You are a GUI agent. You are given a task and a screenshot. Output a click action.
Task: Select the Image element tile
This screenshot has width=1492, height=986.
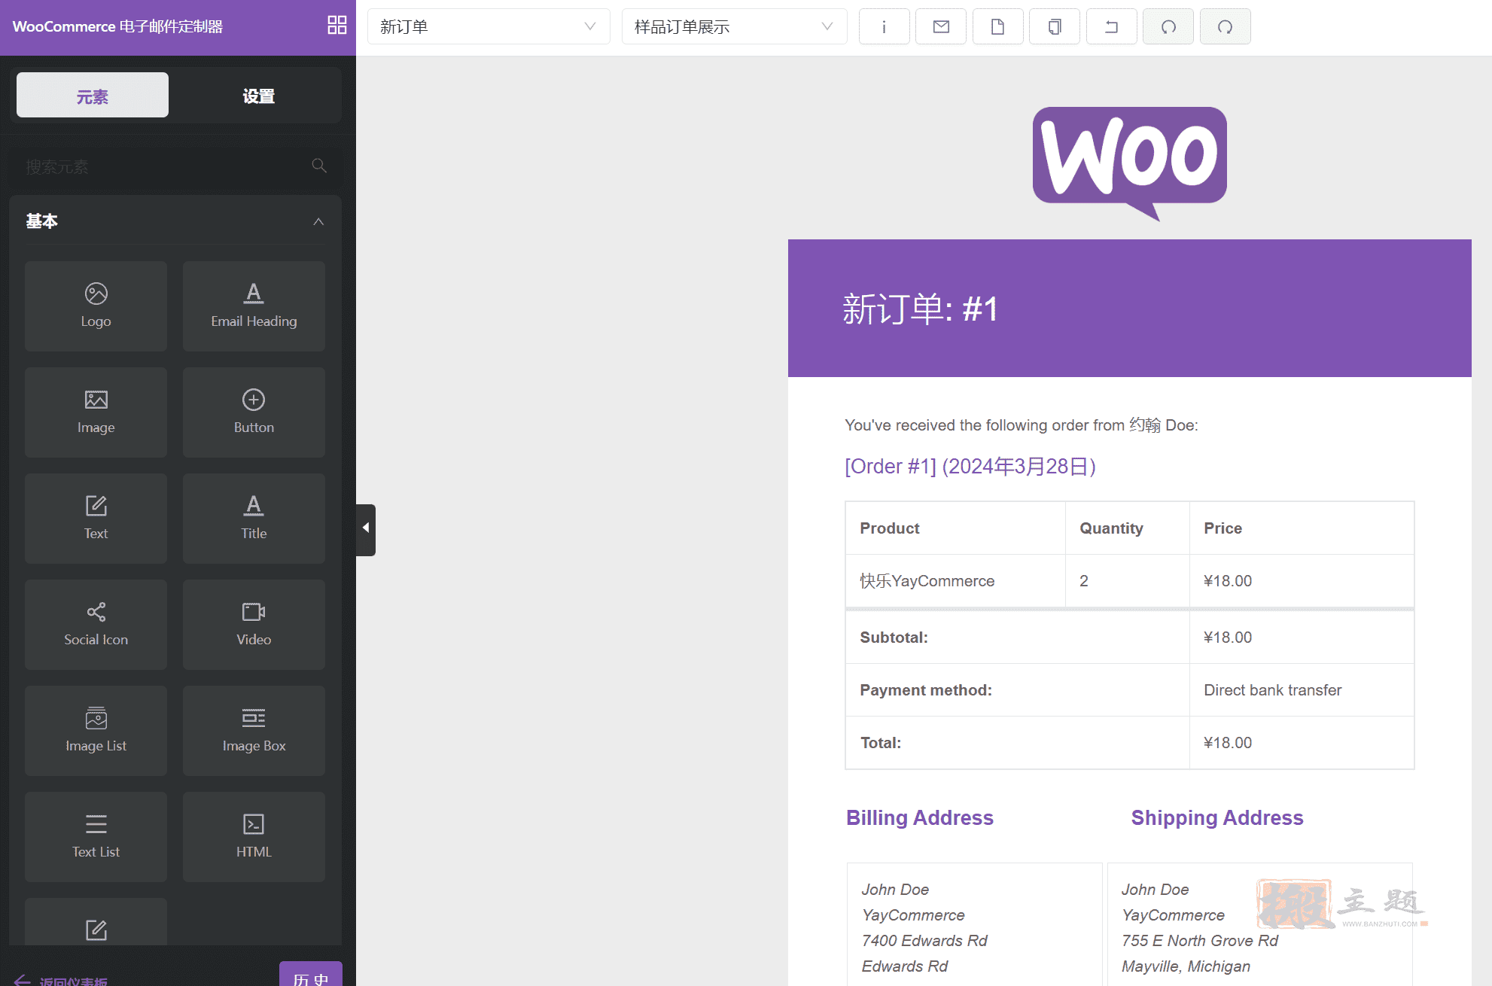96,412
